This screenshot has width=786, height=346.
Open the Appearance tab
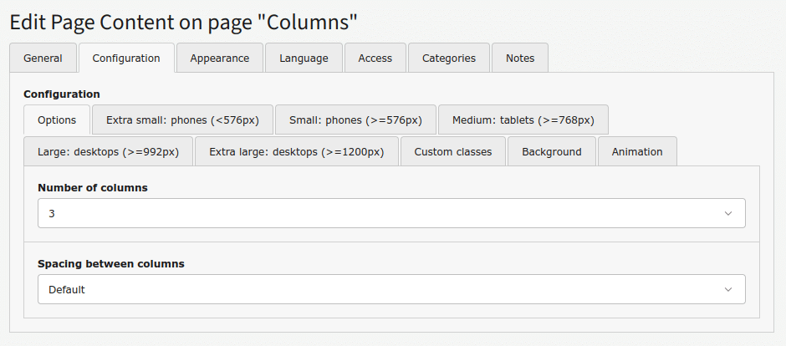click(219, 58)
